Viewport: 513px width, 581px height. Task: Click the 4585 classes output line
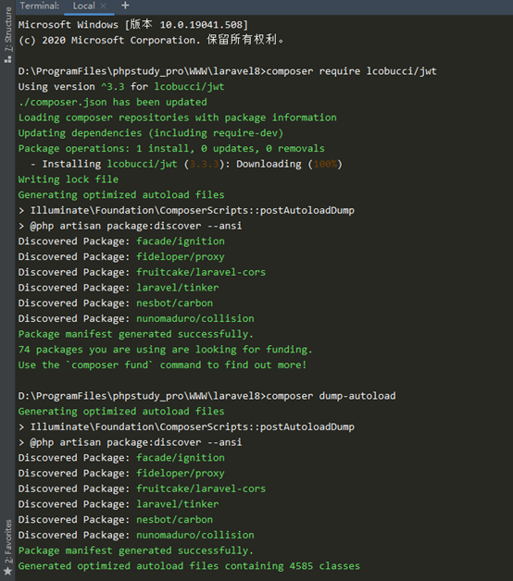(189, 566)
